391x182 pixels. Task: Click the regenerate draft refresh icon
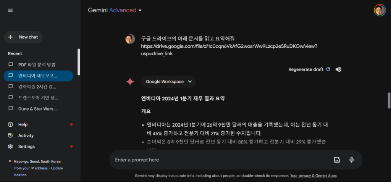pyautogui.click(x=328, y=69)
